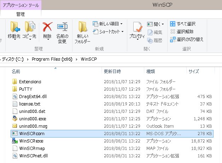This screenshot has height=163, width=222.
Task: Click the license.txt file icon
Action: (15, 104)
